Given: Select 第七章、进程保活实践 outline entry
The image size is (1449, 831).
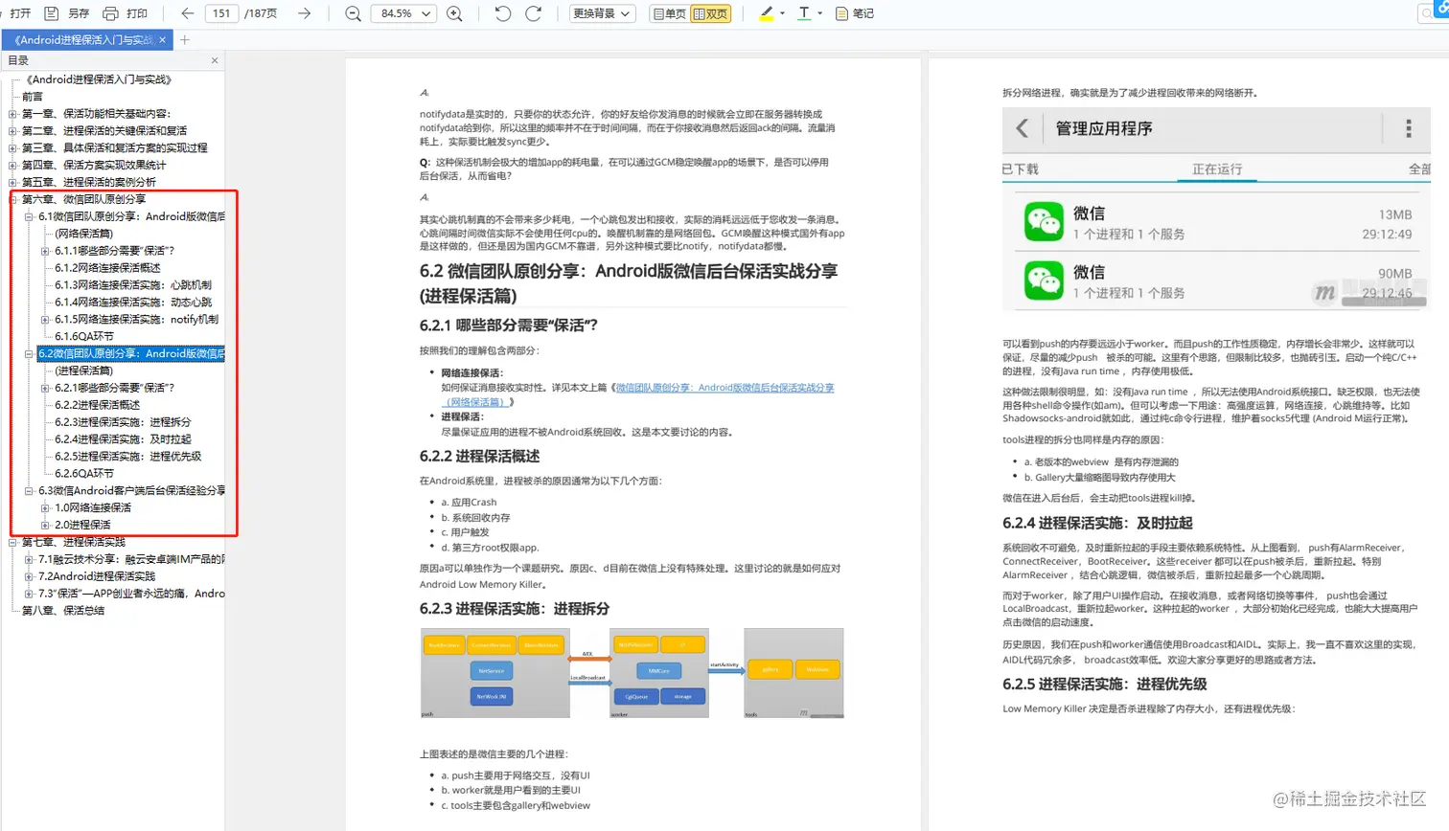Looking at the screenshot, I should [x=74, y=542].
